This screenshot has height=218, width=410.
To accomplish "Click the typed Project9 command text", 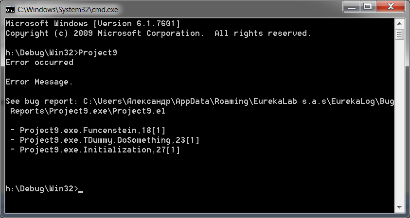I will (x=98, y=53).
